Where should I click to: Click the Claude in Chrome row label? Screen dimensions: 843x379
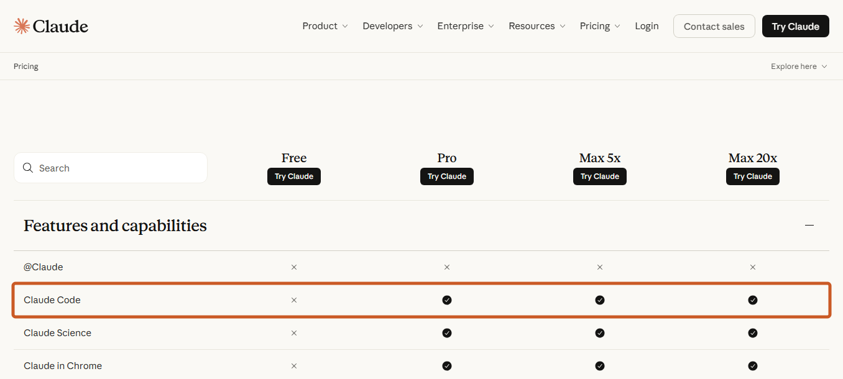(63, 366)
